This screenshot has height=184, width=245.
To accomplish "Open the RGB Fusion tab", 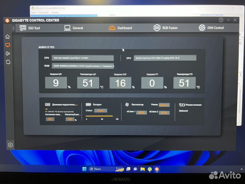I will (x=165, y=28).
